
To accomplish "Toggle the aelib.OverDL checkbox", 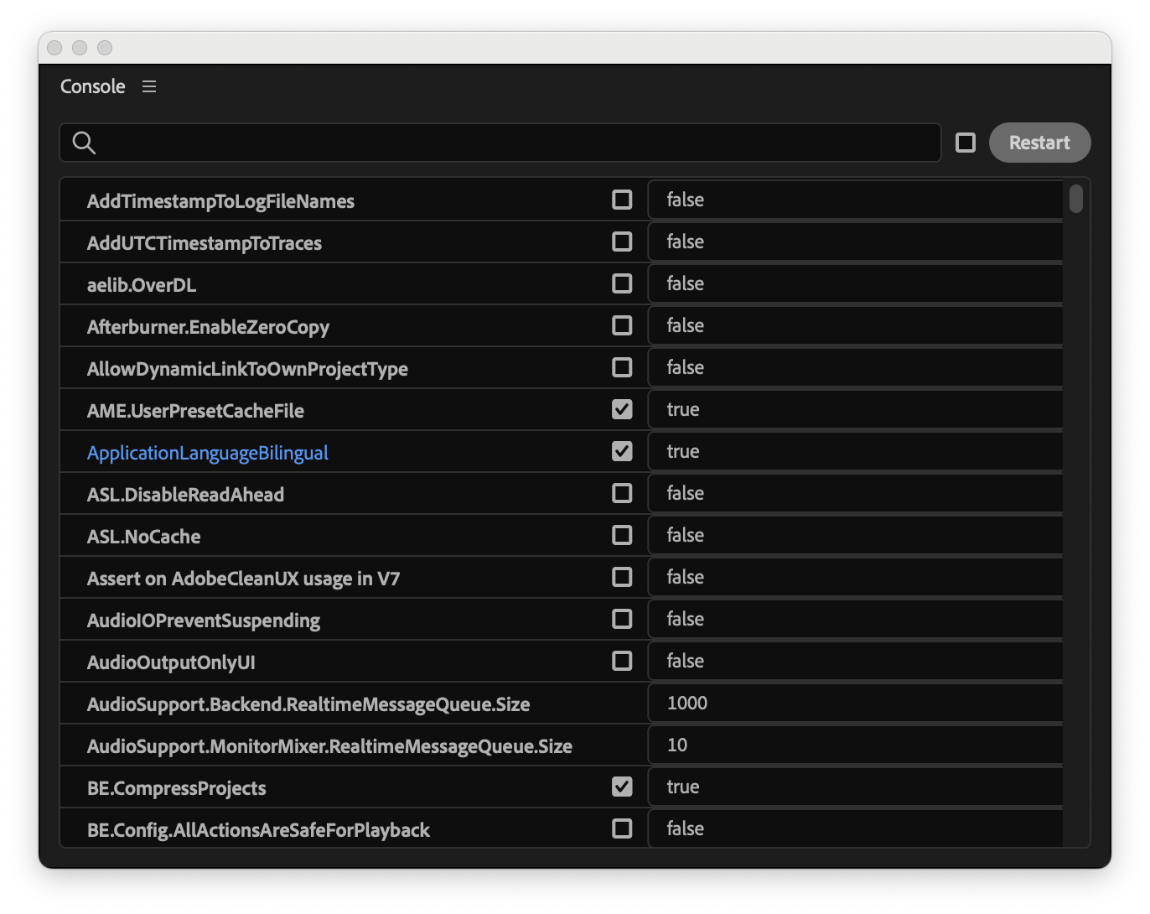I will tap(622, 283).
